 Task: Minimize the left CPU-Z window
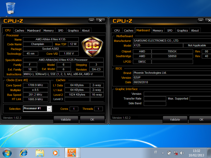92,21
